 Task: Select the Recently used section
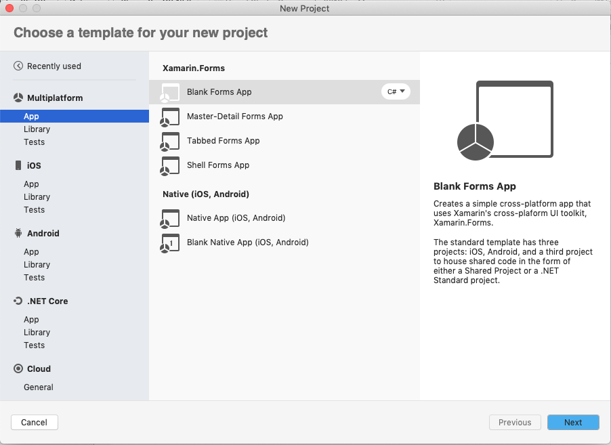click(54, 66)
